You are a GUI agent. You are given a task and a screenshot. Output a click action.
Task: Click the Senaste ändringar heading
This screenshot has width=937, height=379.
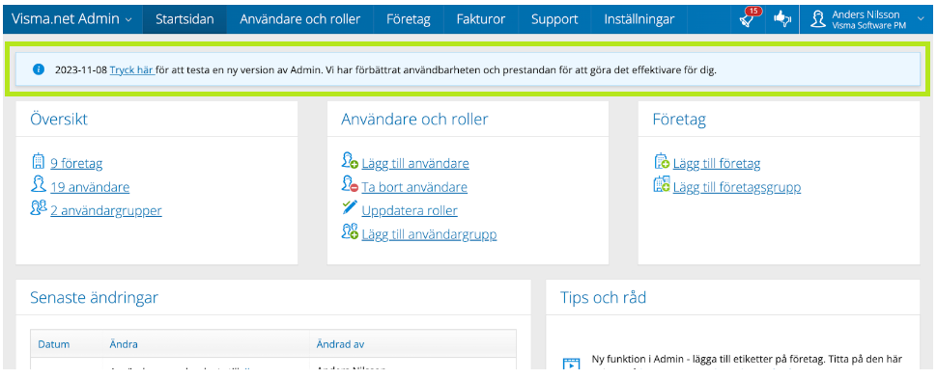(94, 297)
